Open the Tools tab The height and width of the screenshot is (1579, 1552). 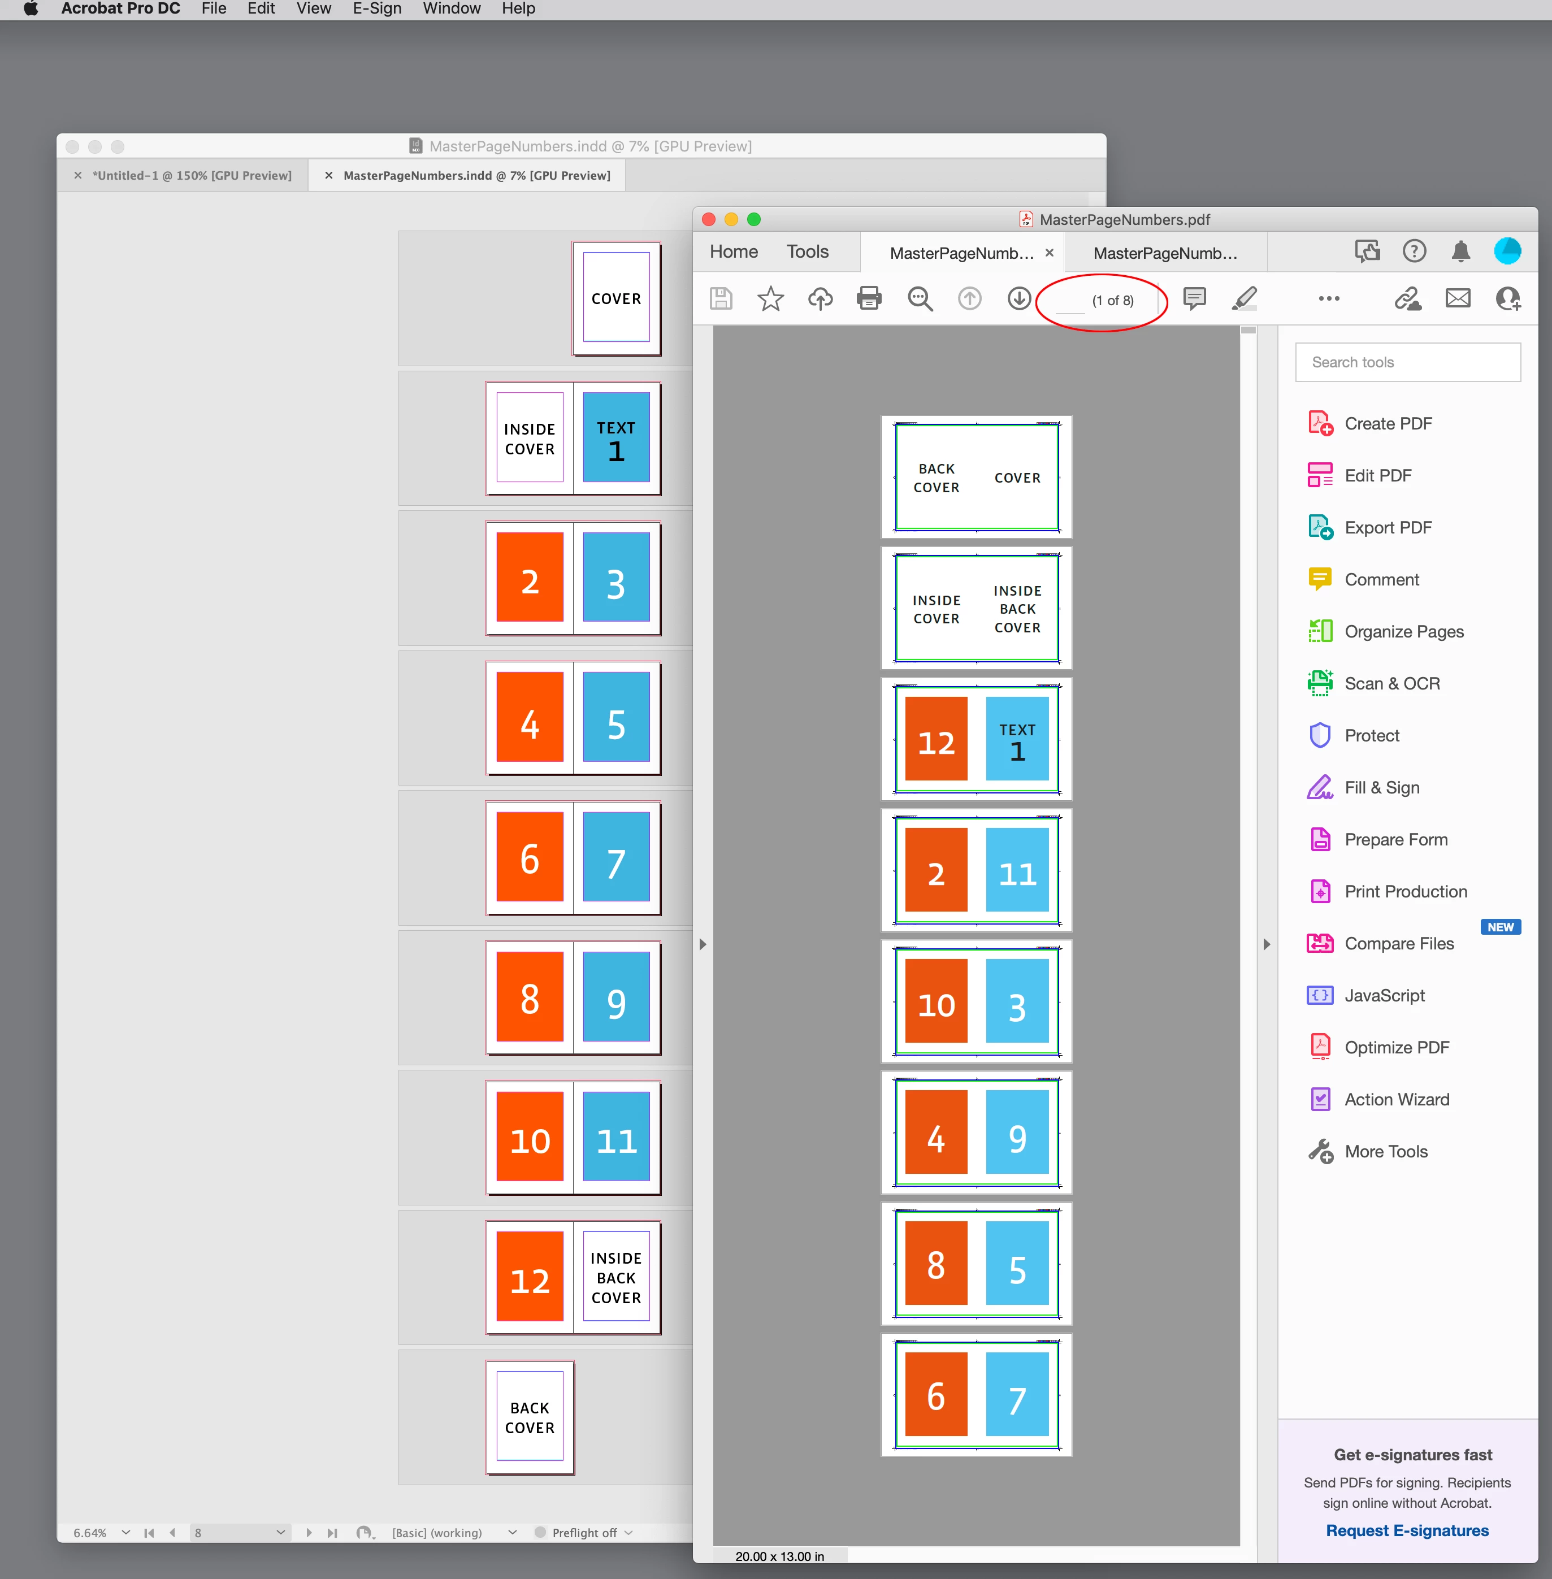(x=807, y=251)
